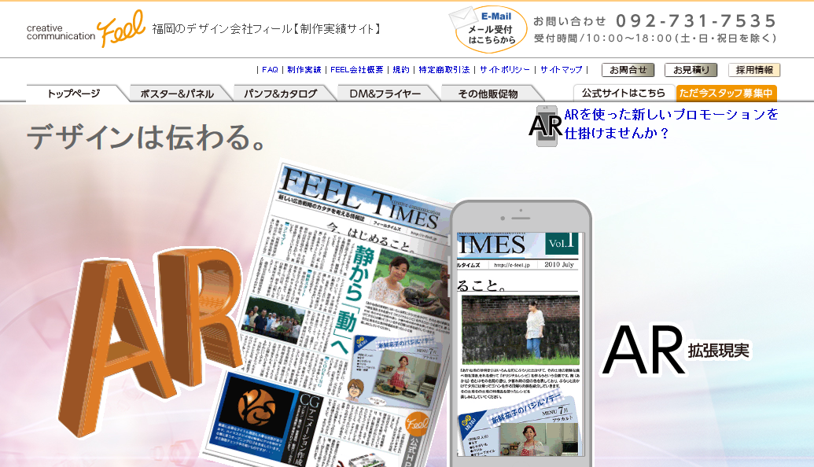Click the smartphone mockup showing FEEL TIMES
The width and height of the screenshot is (814, 467).
521,335
